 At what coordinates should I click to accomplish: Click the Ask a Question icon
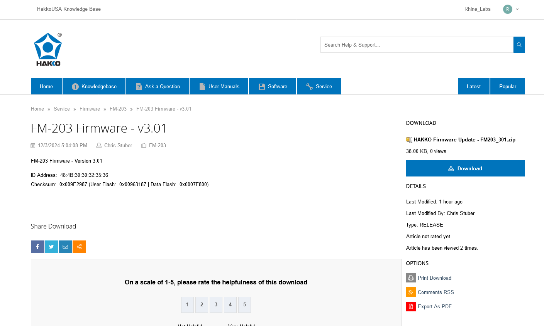coord(139,87)
